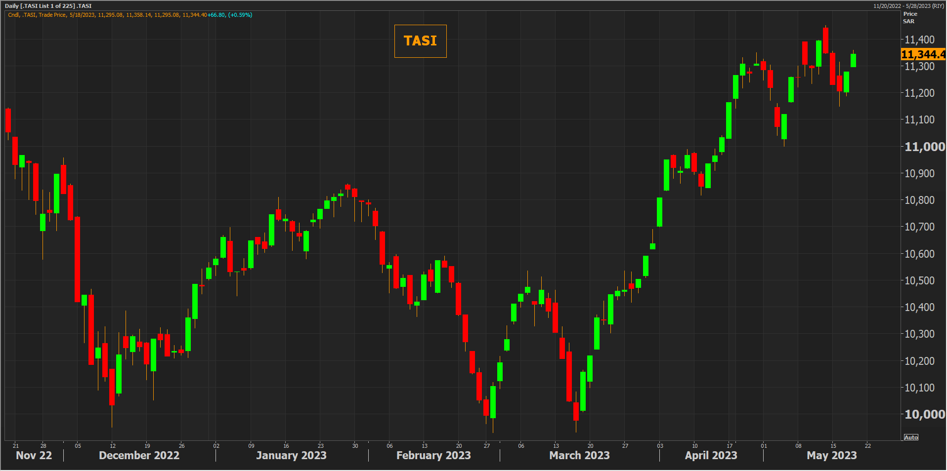The width and height of the screenshot is (947, 471).
Task: Select the 30 date tick in January
Action: (355, 446)
